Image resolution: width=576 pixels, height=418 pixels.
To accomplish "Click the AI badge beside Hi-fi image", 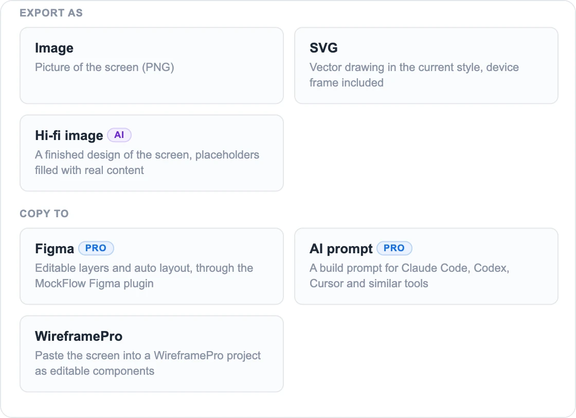I will coord(119,135).
